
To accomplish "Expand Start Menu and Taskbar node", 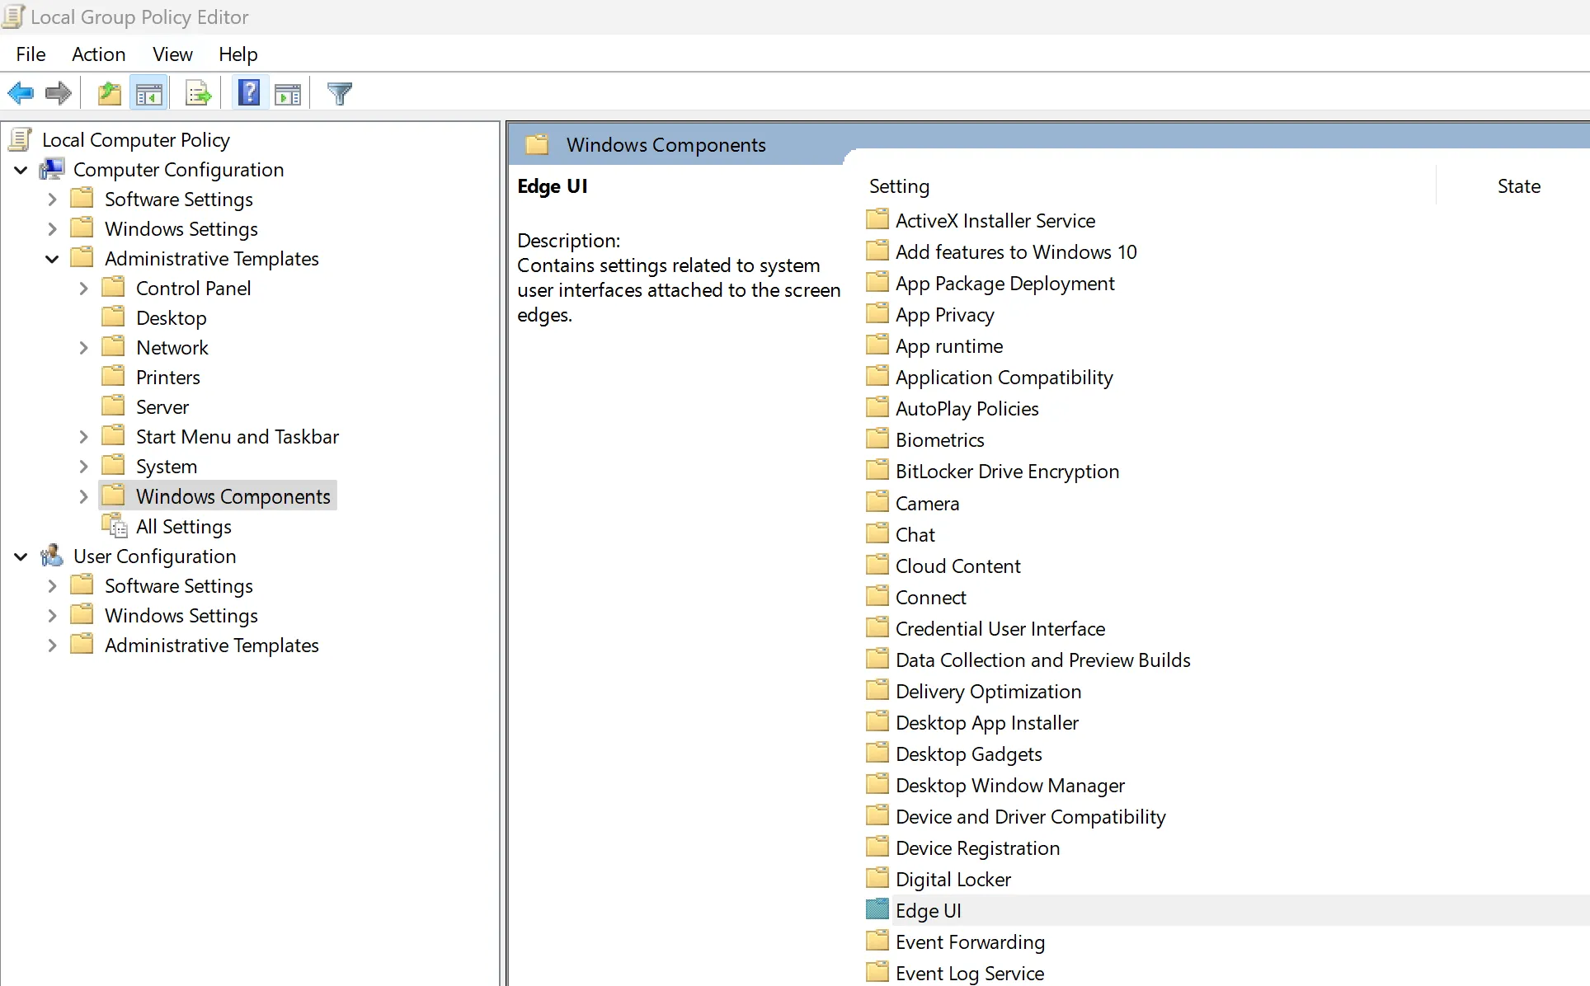I will [x=83, y=437].
